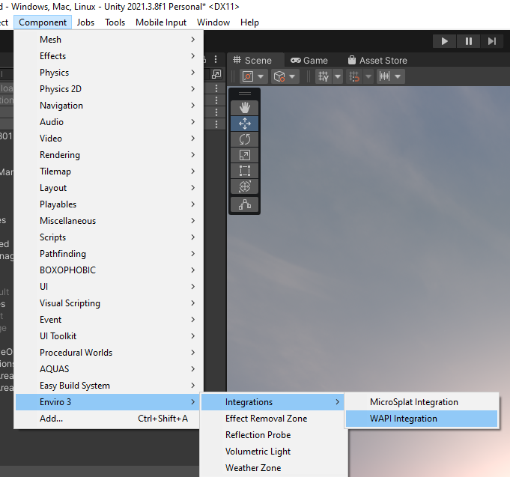This screenshot has height=477, width=510.
Task: Select the Move tool
Action: (245, 124)
